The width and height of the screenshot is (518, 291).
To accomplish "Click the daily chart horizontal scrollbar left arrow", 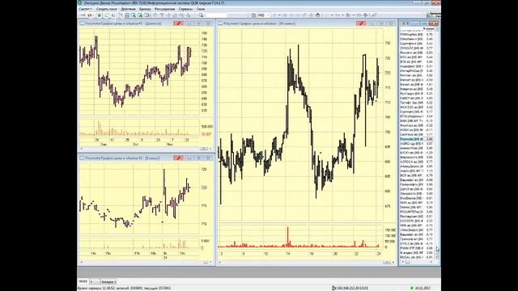I will (x=82, y=149).
